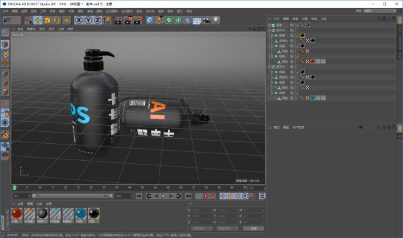Screen dimensions: 403x238
Task: Add a Floor environment object
Action: pos(197,20)
